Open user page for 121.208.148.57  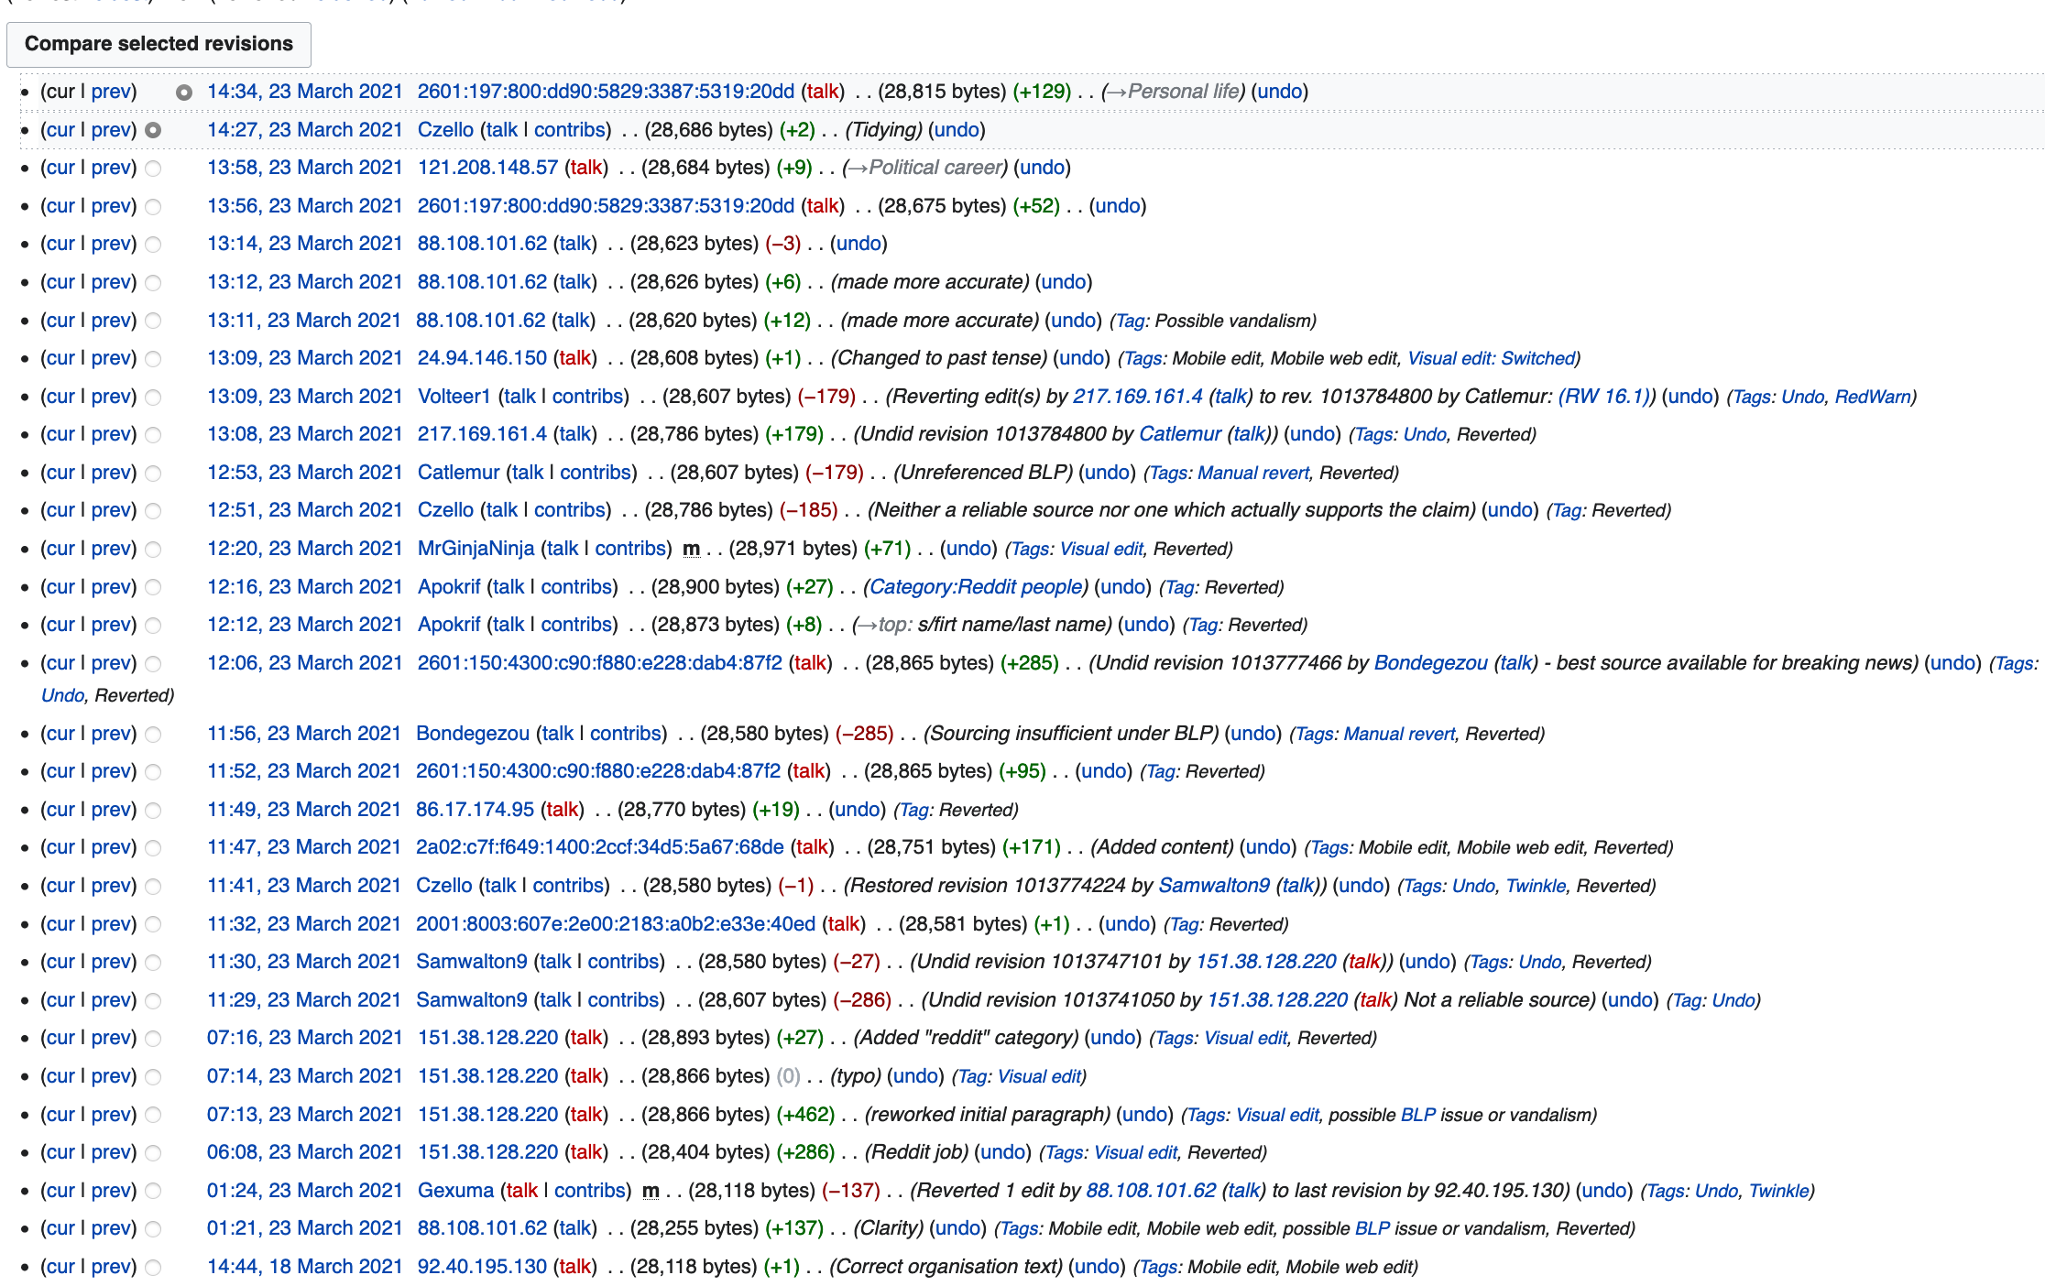pyautogui.click(x=487, y=168)
